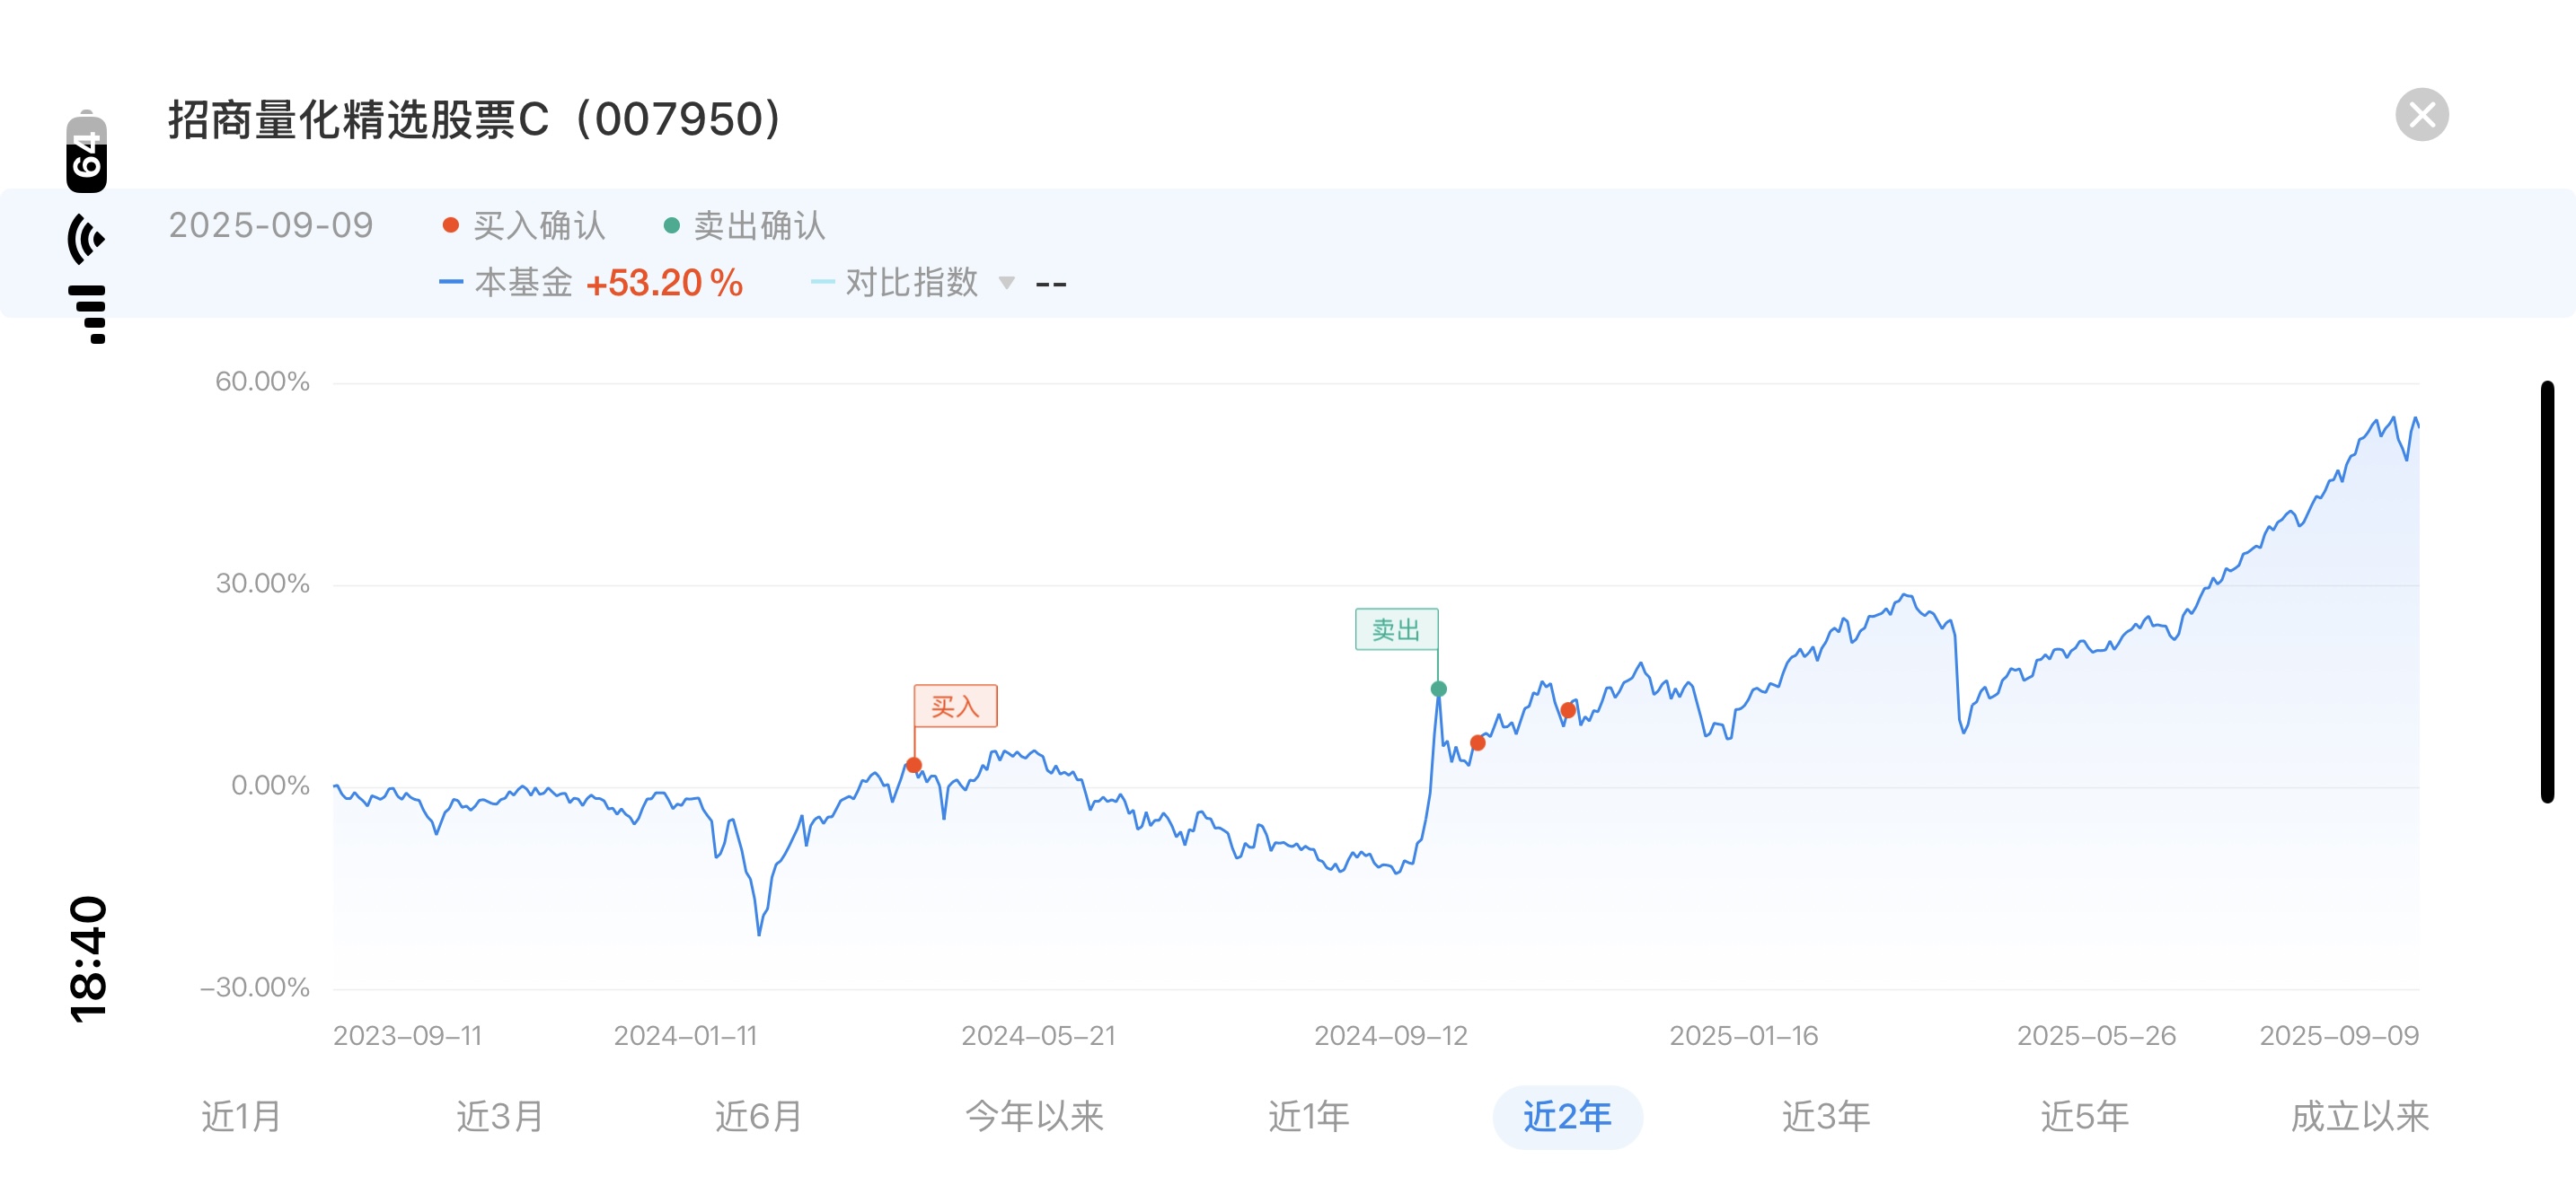This screenshot has width=2576, height=1185.
Task: Tap the highlighted 近2年 tab
Action: pos(1567,1116)
